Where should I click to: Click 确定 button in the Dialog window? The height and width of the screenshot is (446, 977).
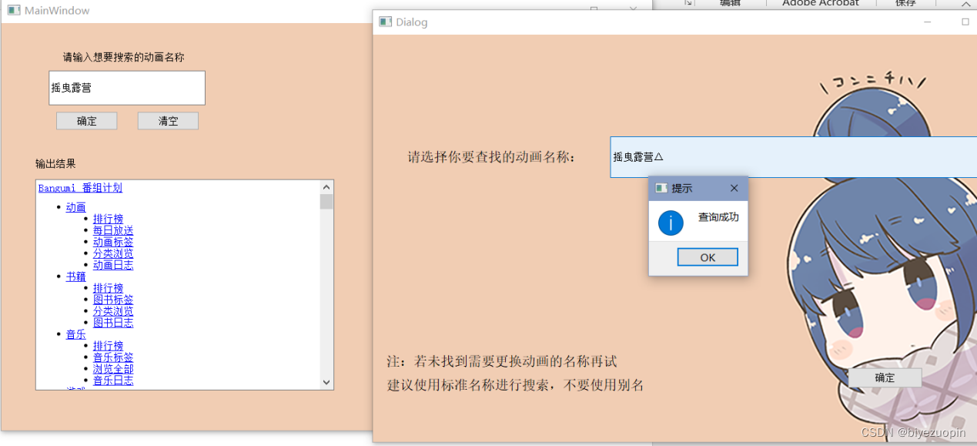tap(885, 377)
